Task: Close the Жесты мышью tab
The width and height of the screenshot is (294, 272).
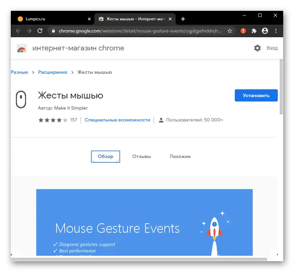Action: click(x=170, y=19)
